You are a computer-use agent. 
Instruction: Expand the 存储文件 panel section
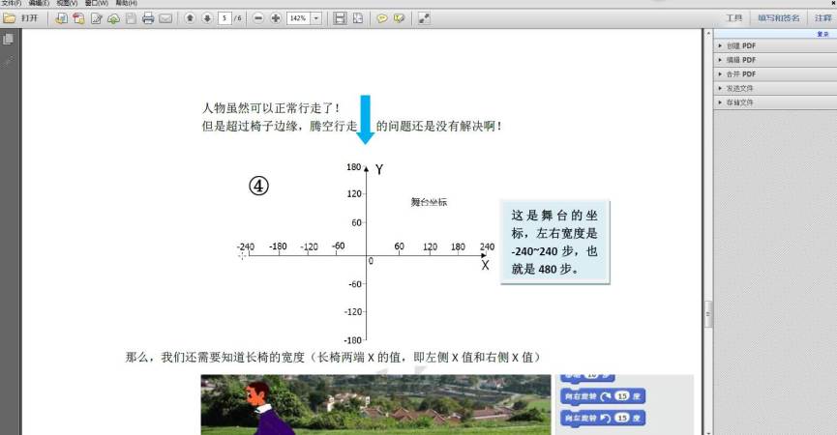coord(775,101)
